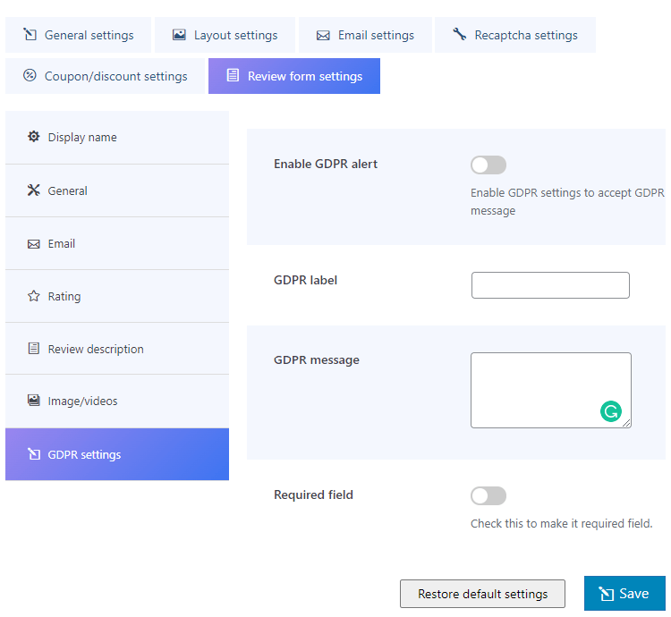Viewport: 671px width, 617px height.
Task: Select the Coupon/discount settings tab
Action: coord(105,76)
